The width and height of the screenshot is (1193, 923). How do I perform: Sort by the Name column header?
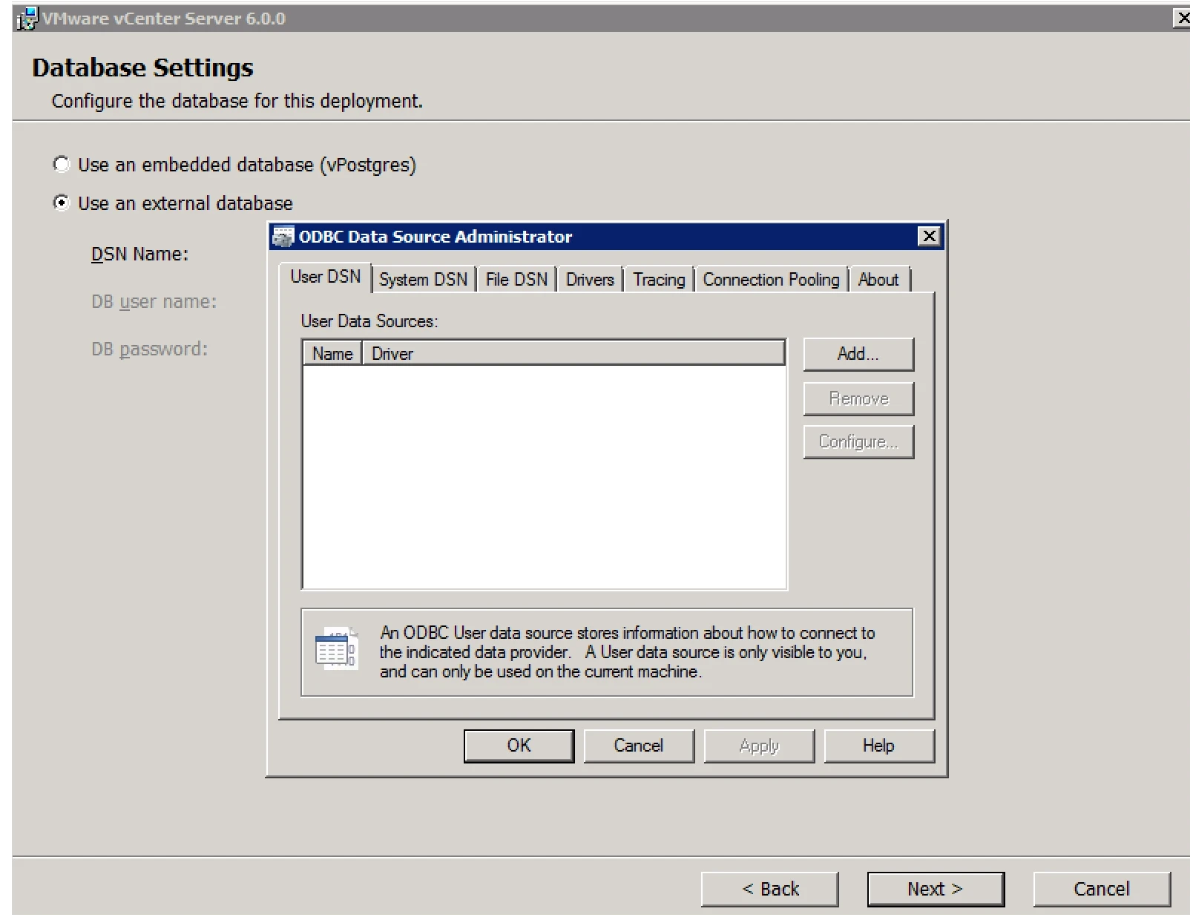[x=332, y=354]
